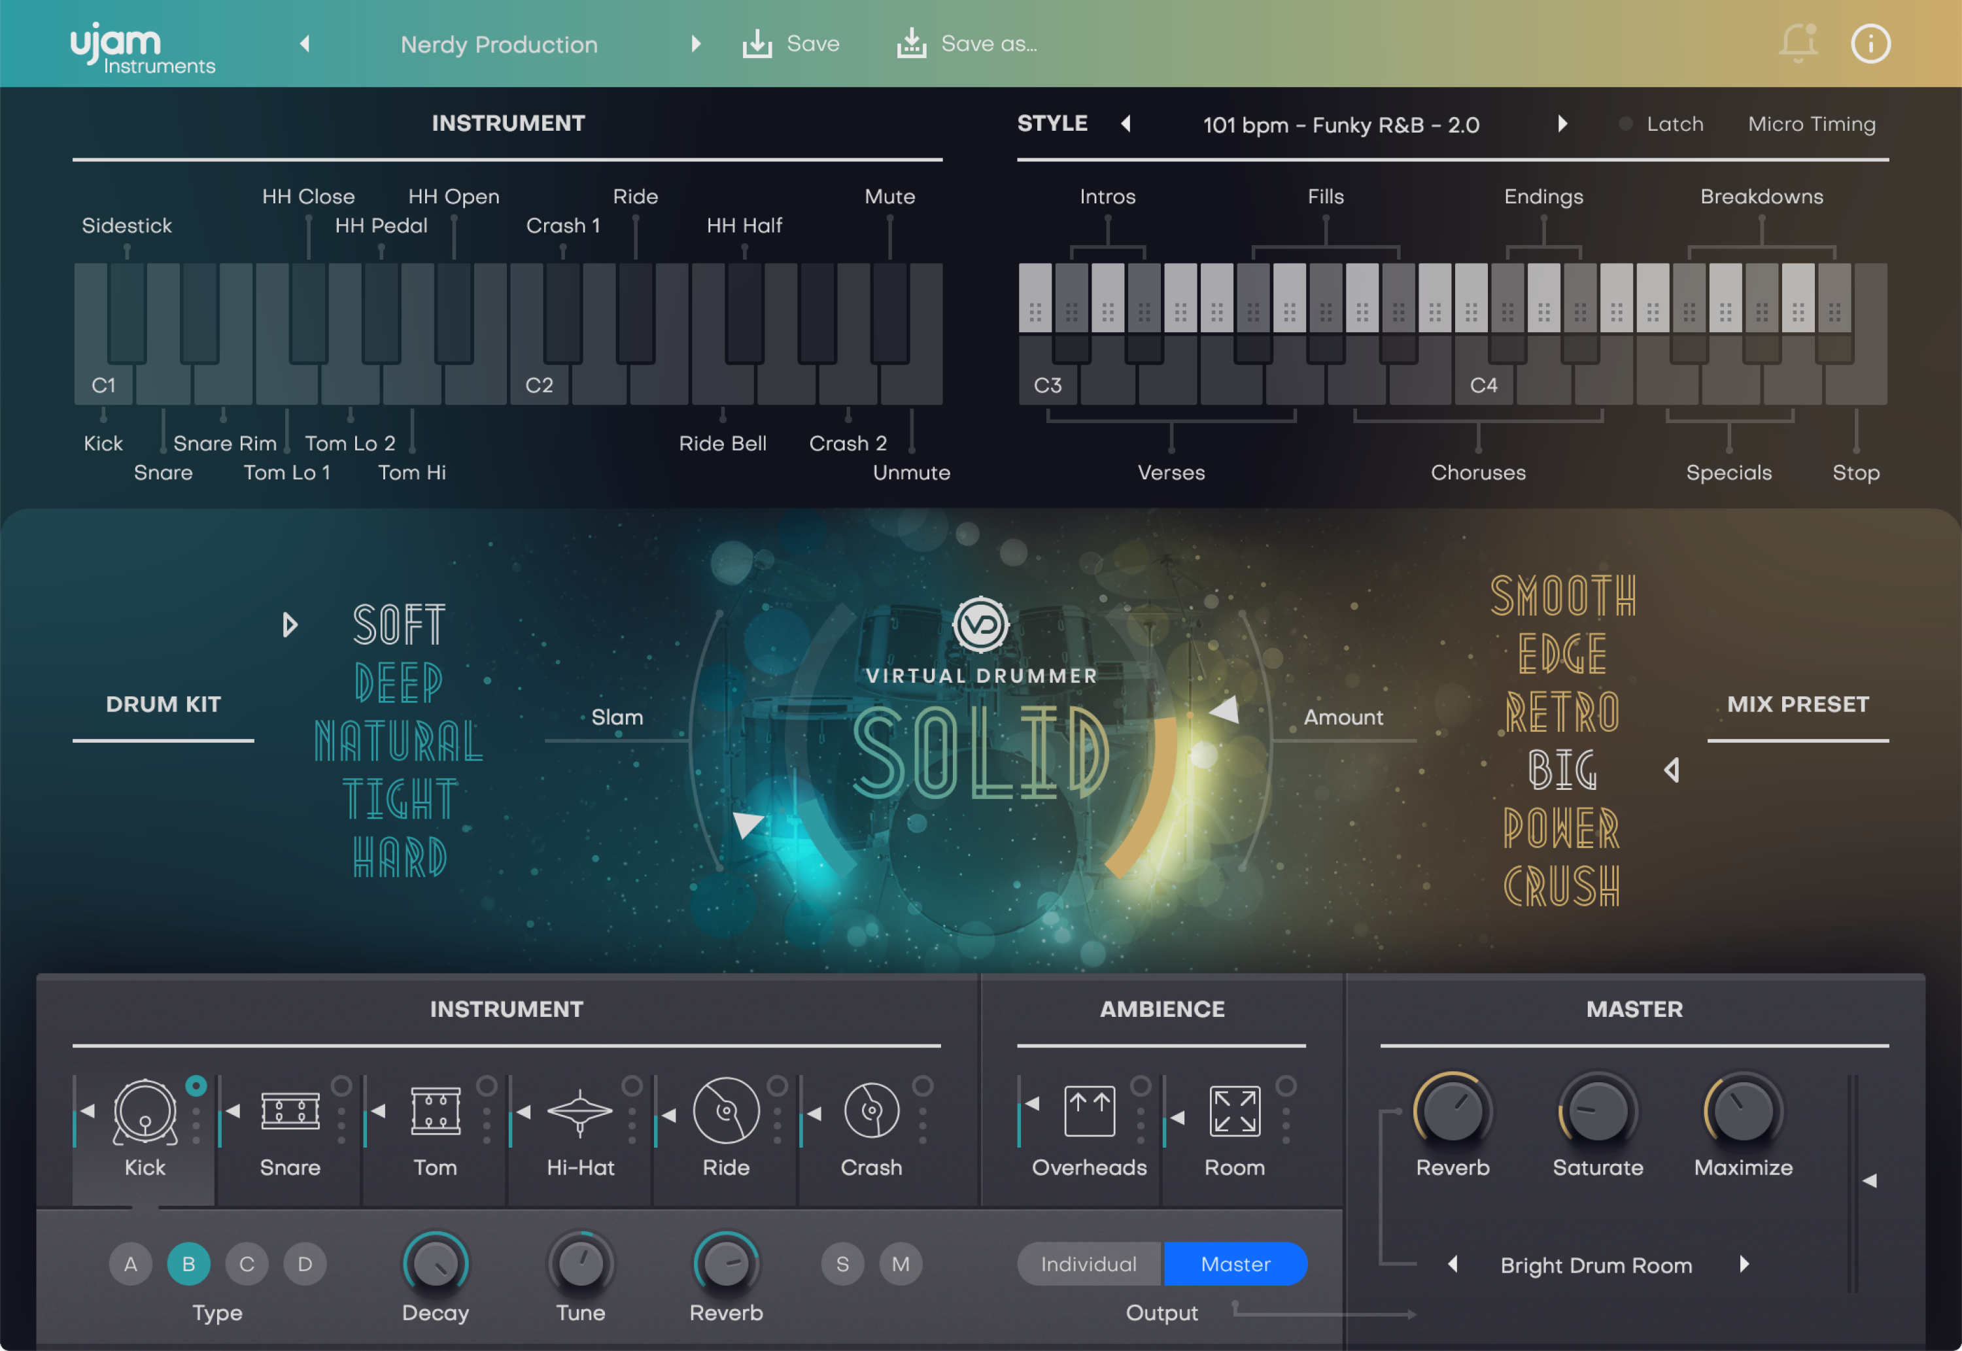1962x1351 pixels.
Task: Browse to the next Mix preset with Bright Drum Room arrow
Action: pos(1746,1265)
